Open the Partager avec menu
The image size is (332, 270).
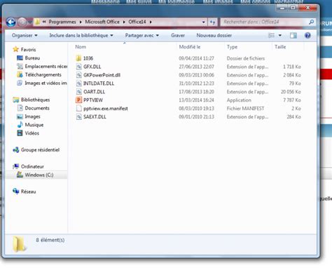click(142, 35)
